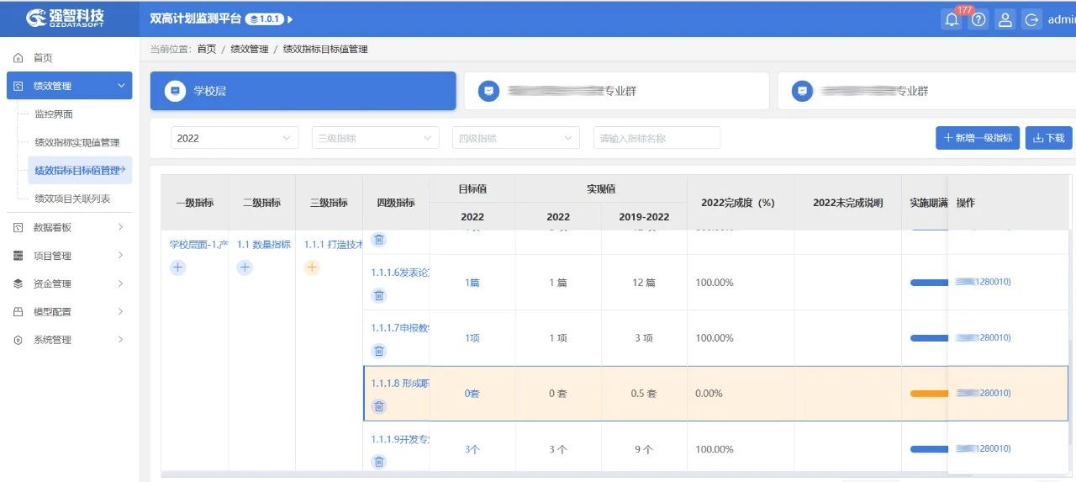Click 新增一级指标 button
The image size is (1076, 482).
(978, 138)
